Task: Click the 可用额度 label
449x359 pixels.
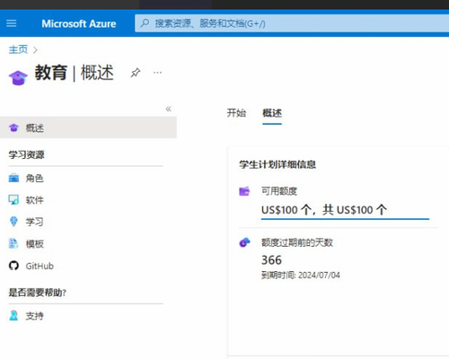Action: [x=279, y=191]
